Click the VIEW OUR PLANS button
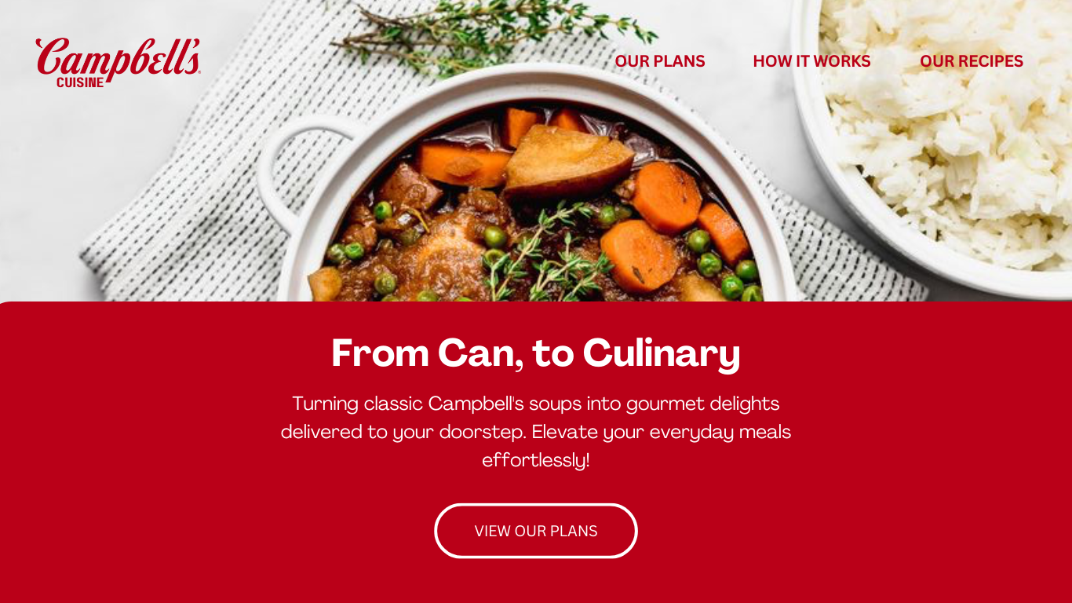 coord(536,531)
